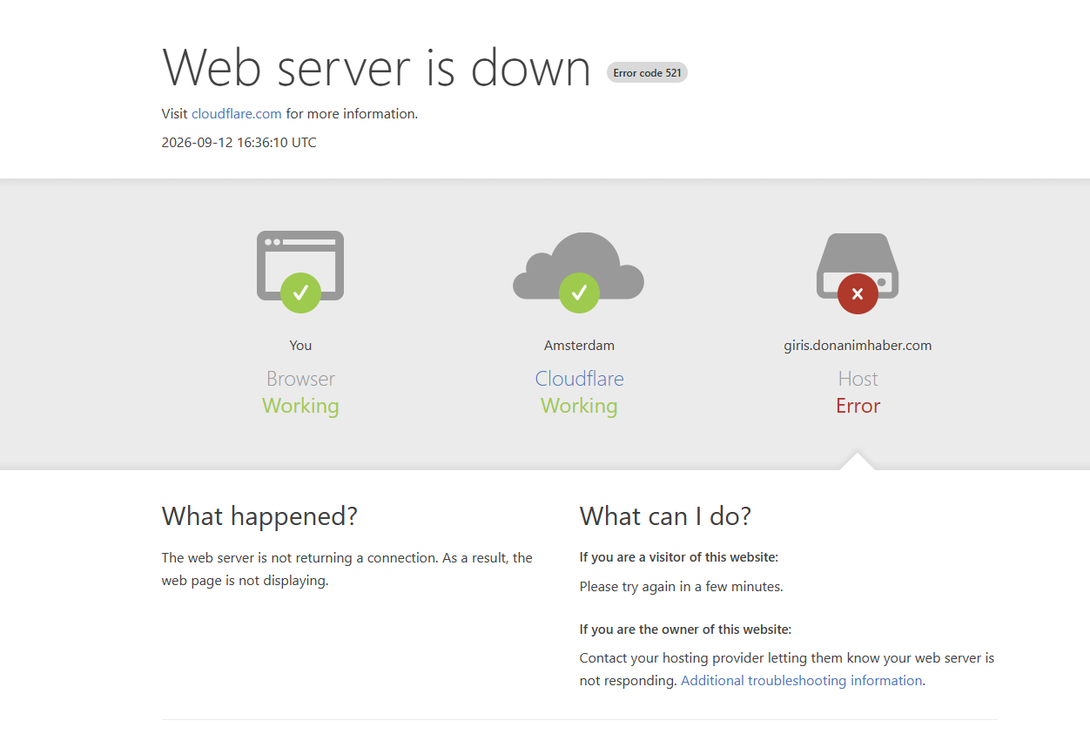Viewport: 1090px width, 734px height.
Task: Click the UTC timestamp text
Action: pos(239,142)
